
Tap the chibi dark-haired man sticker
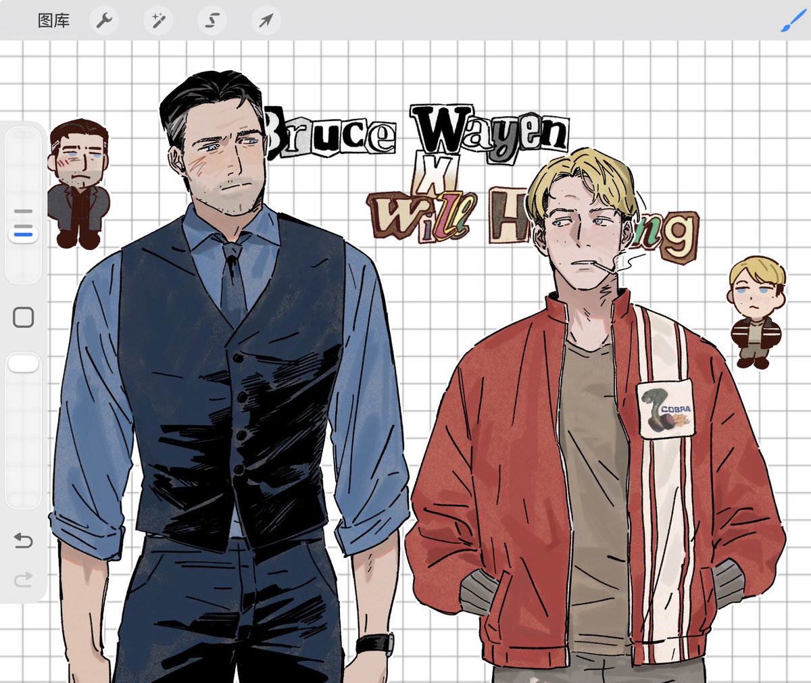pyautogui.click(x=78, y=183)
